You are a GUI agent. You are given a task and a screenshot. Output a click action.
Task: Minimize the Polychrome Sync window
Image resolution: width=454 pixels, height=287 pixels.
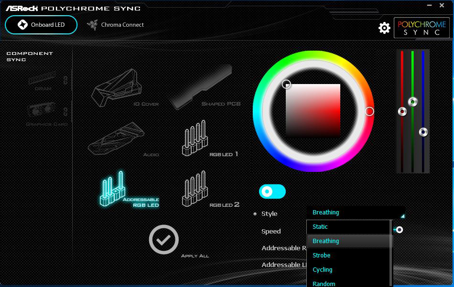430,5
